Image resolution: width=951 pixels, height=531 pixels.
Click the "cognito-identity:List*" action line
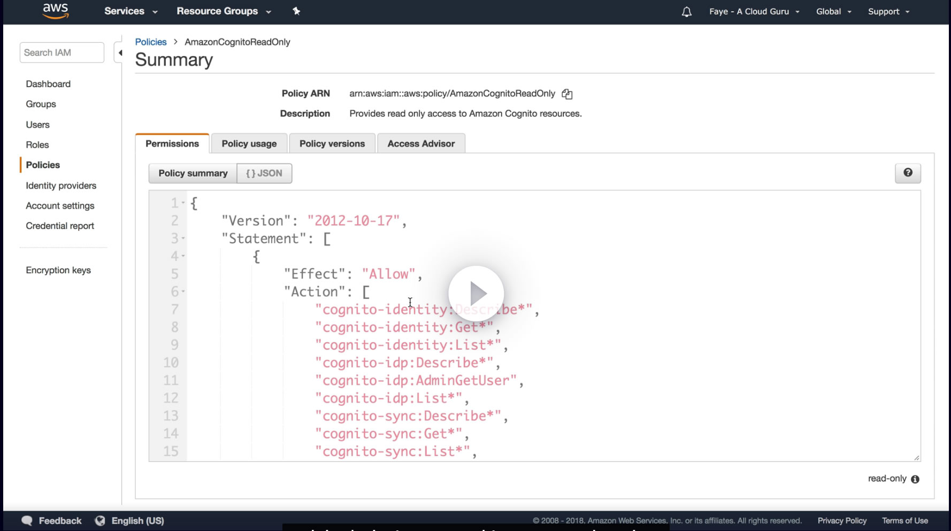[x=408, y=345]
